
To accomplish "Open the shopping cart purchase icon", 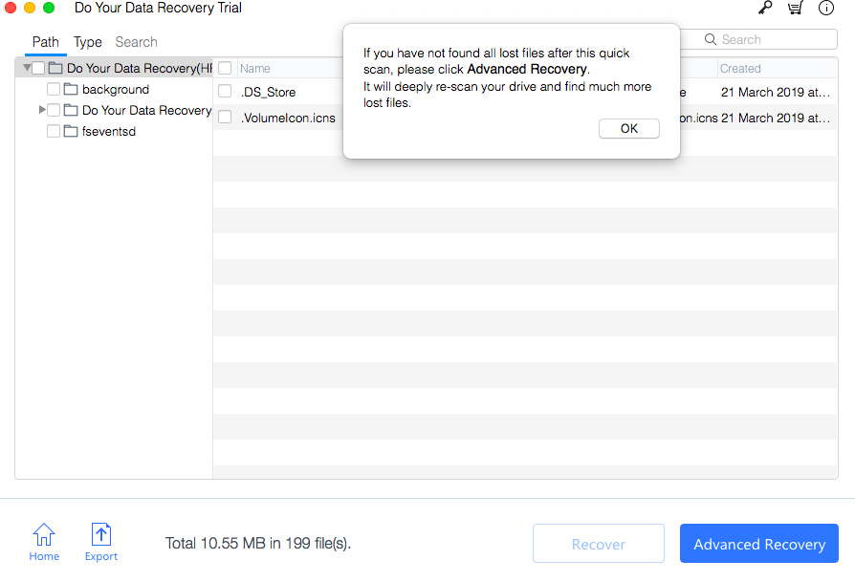I will pos(796,8).
